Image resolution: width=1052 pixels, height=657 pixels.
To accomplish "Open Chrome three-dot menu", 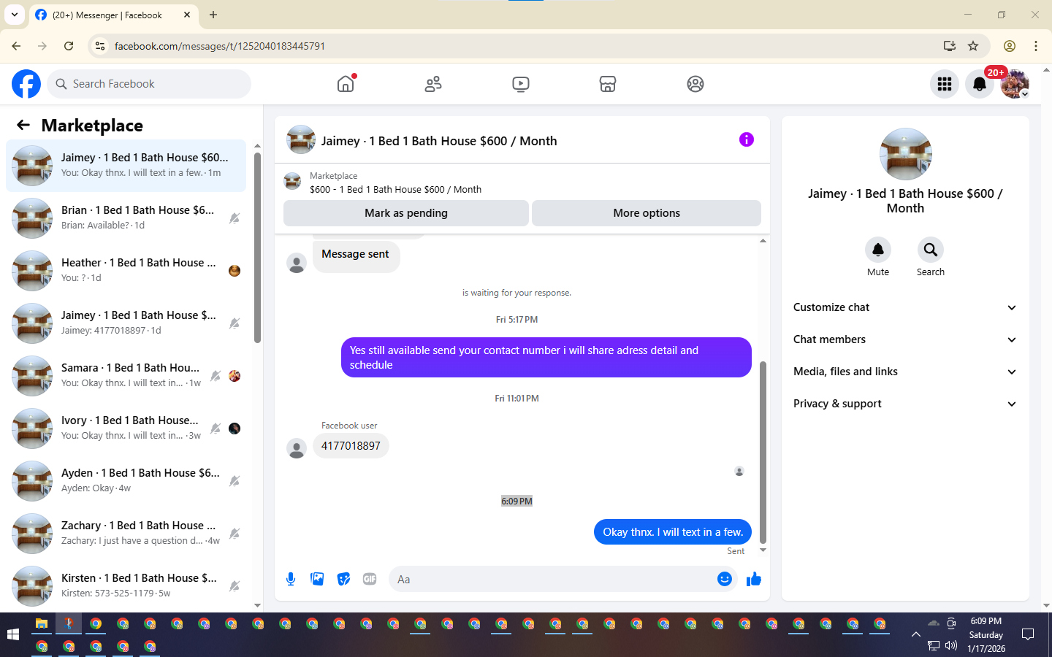I will [x=1036, y=46].
